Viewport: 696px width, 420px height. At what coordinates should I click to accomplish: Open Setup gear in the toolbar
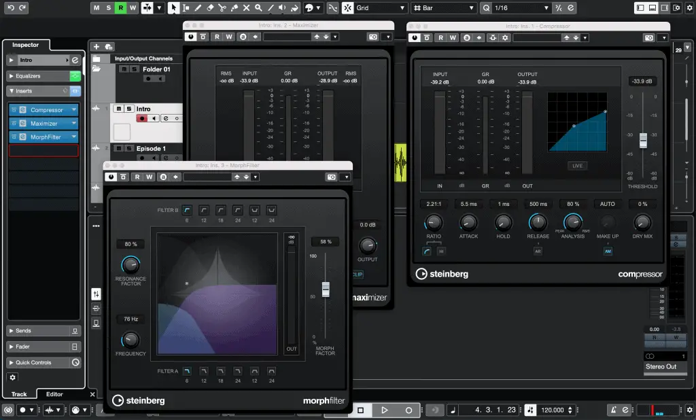pyautogui.click(x=689, y=7)
